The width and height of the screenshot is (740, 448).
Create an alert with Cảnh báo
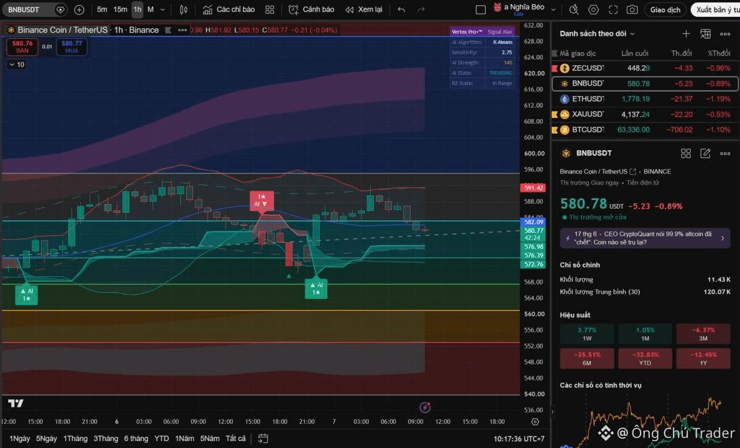point(311,10)
